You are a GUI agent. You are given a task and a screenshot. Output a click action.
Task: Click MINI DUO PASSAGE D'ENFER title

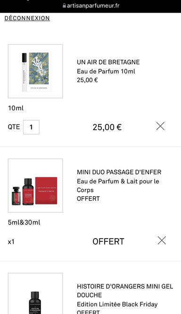tap(119, 172)
